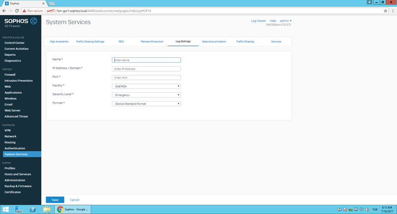This screenshot has width=397, height=214.
Task: Click TUR language indicator in tray
Action: (x=375, y=210)
